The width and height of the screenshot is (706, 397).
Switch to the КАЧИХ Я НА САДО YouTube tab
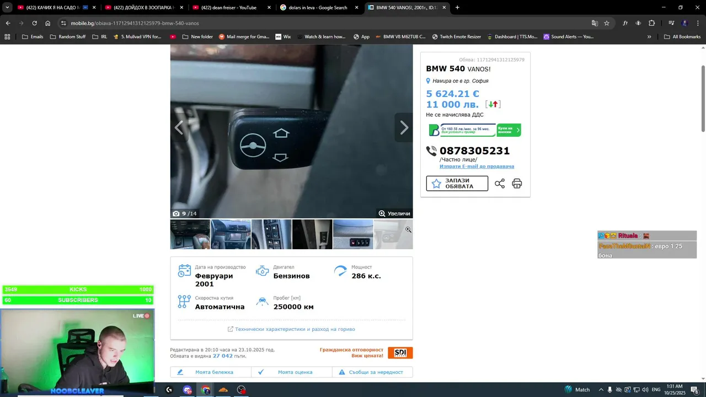(x=57, y=8)
